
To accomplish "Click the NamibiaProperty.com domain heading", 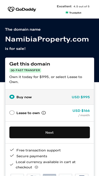I will (47, 39).
